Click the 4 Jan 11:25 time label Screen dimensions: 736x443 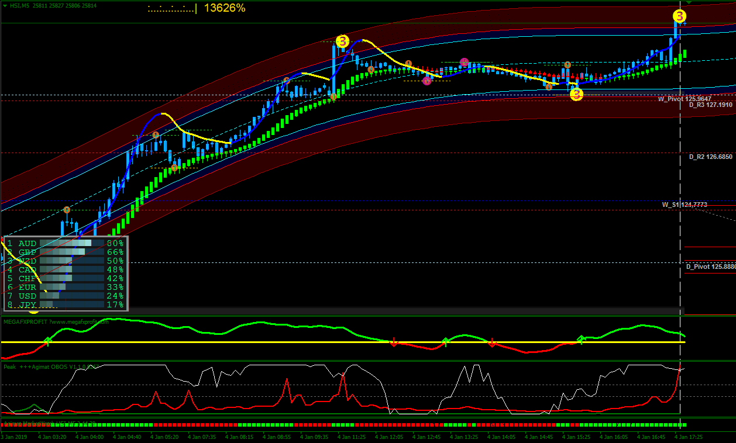pos(352,437)
